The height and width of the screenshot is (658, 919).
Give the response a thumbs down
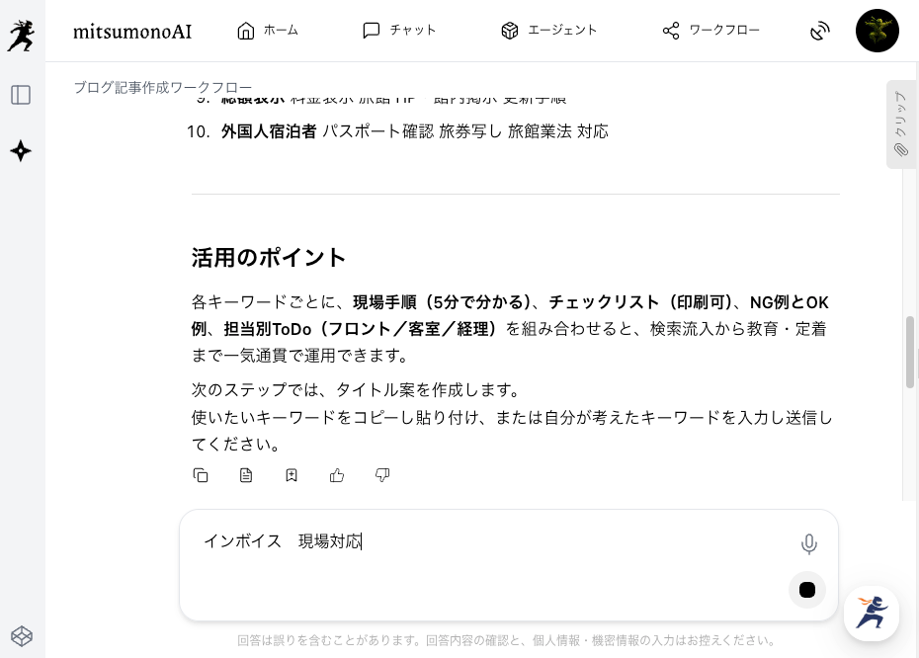(x=382, y=475)
